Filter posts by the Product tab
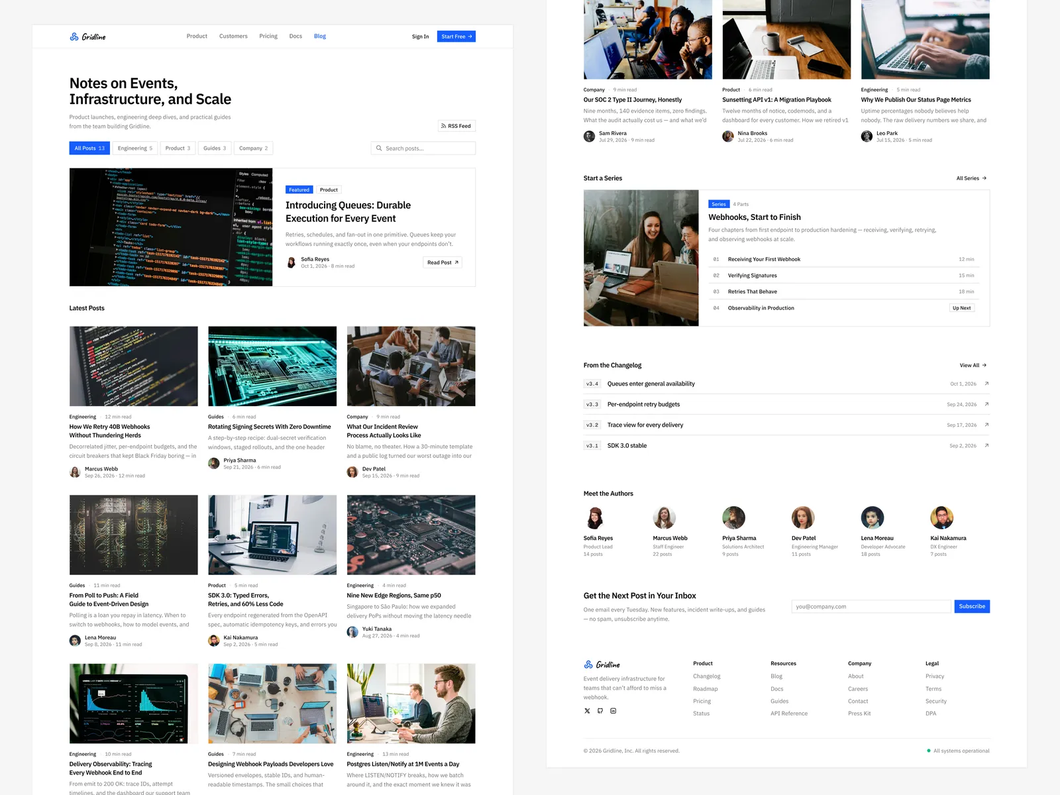This screenshot has width=1060, height=795. [x=178, y=148]
